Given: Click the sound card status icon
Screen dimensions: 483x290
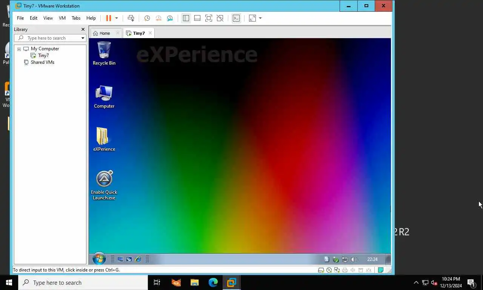Looking at the screenshot, I should 353,270.
